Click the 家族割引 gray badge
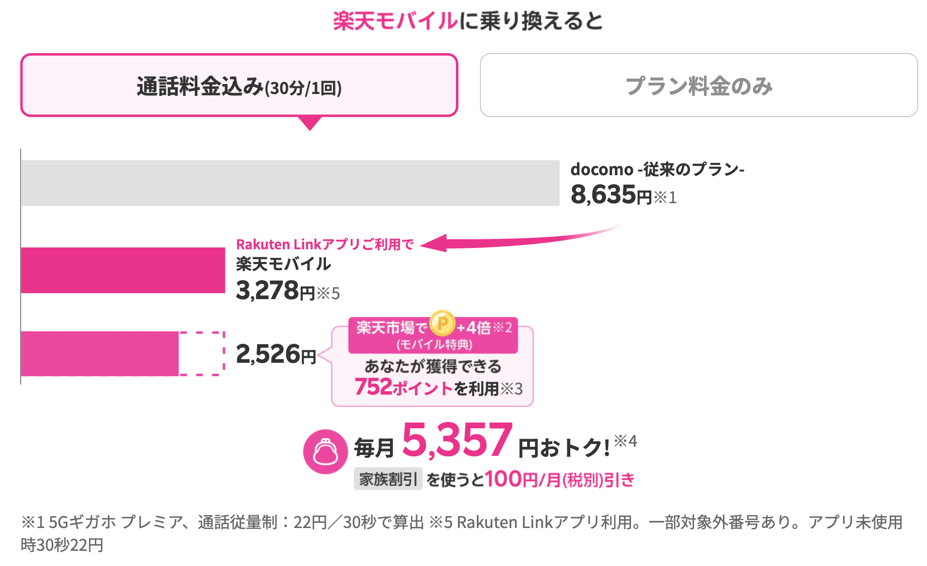The width and height of the screenshot is (927, 566). coord(388,479)
